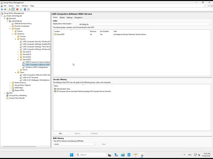Open the Help menu
Image resolution: width=213 pixels, height=159 pixels.
coord(32,6)
